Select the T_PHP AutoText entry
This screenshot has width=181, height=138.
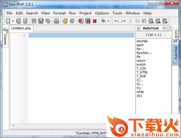click(x=141, y=76)
